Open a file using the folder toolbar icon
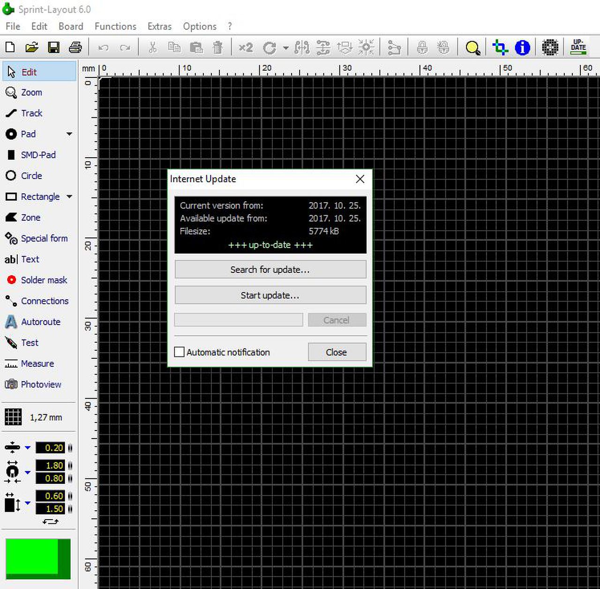600x589 pixels. pos(31,47)
